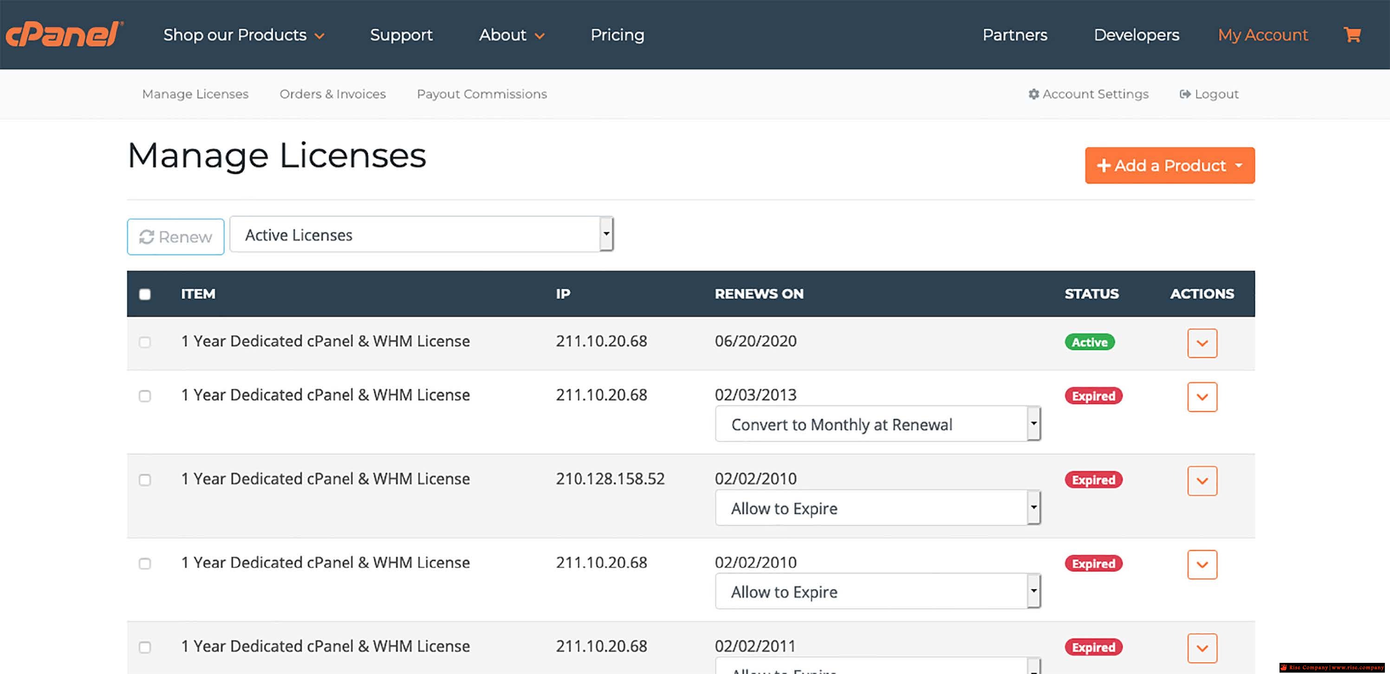The image size is (1390, 674).
Task: Check the license with IP 210.128.158.52
Action: 144,480
